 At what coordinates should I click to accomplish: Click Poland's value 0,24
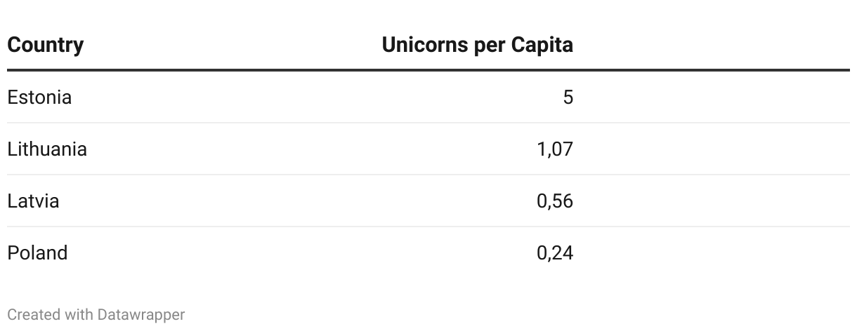[x=555, y=253]
